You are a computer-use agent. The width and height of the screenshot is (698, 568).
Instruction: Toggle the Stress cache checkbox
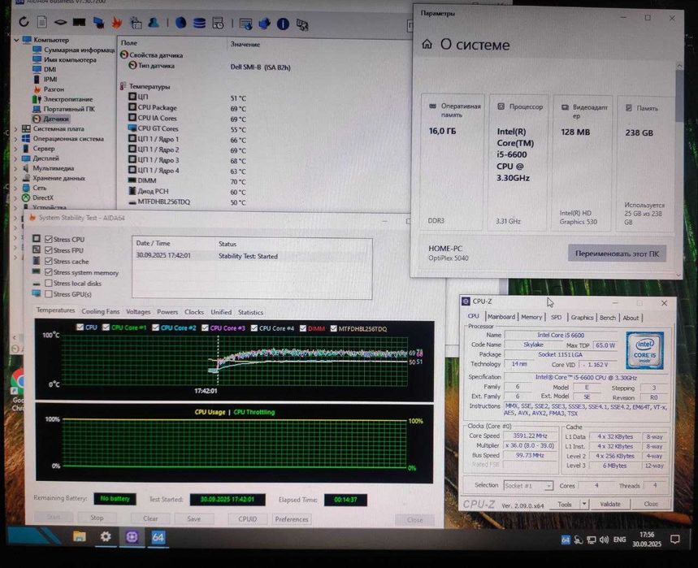[49, 261]
